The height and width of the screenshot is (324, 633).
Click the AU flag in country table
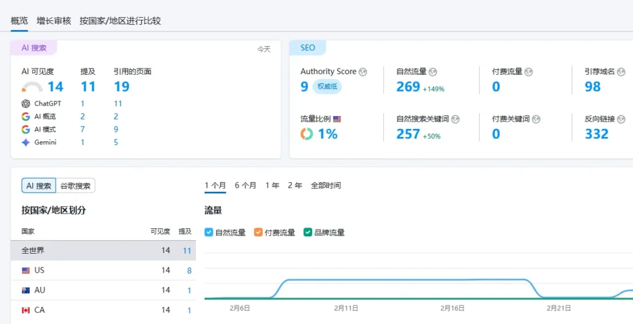coord(26,291)
